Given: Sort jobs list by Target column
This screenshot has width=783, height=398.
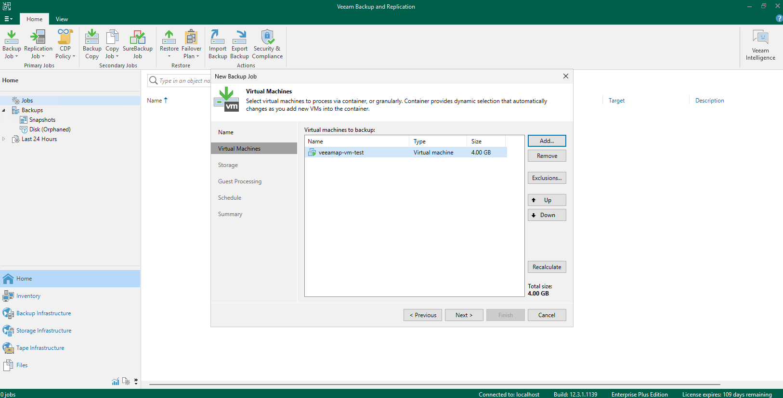Looking at the screenshot, I should [616, 101].
